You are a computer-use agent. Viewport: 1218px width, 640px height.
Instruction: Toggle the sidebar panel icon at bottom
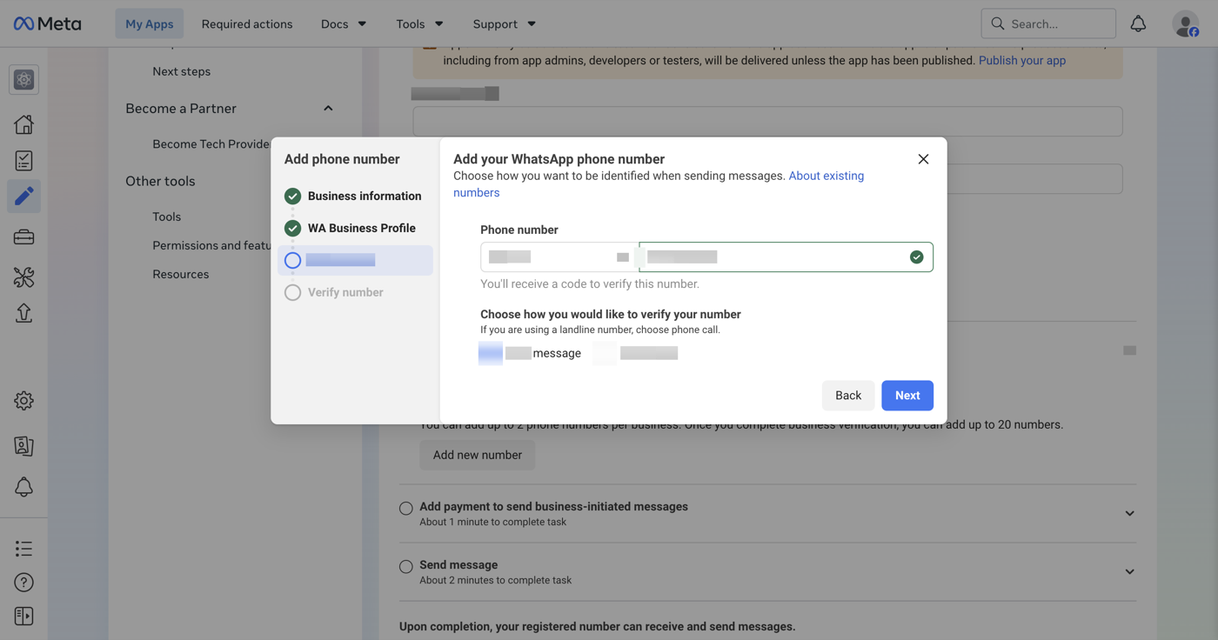tap(23, 617)
